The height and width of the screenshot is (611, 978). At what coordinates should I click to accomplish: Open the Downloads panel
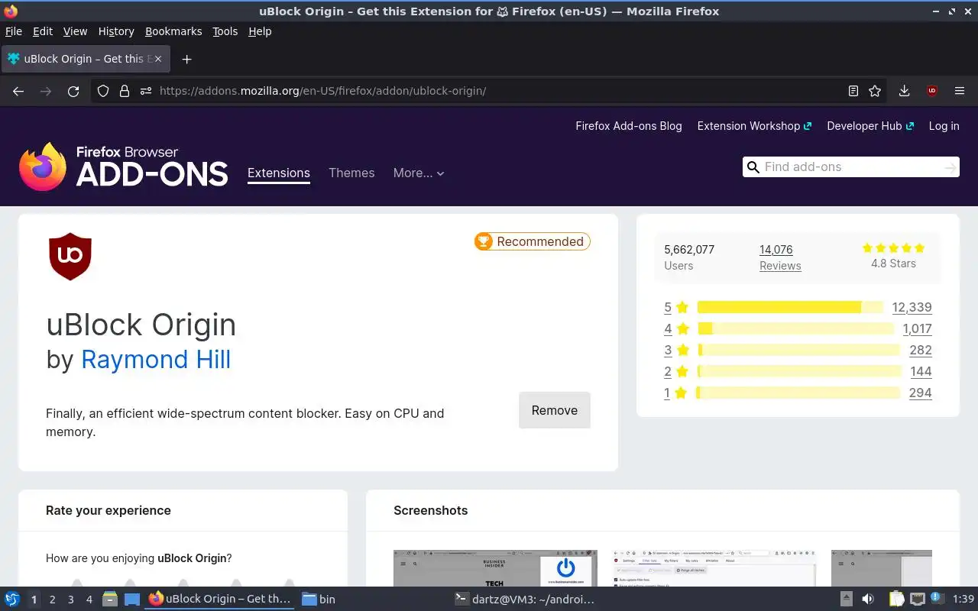coord(904,91)
